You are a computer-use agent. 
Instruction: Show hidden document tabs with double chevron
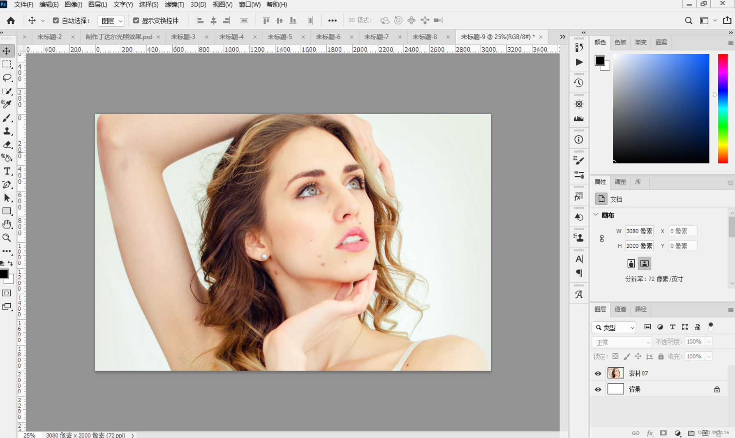click(x=562, y=37)
